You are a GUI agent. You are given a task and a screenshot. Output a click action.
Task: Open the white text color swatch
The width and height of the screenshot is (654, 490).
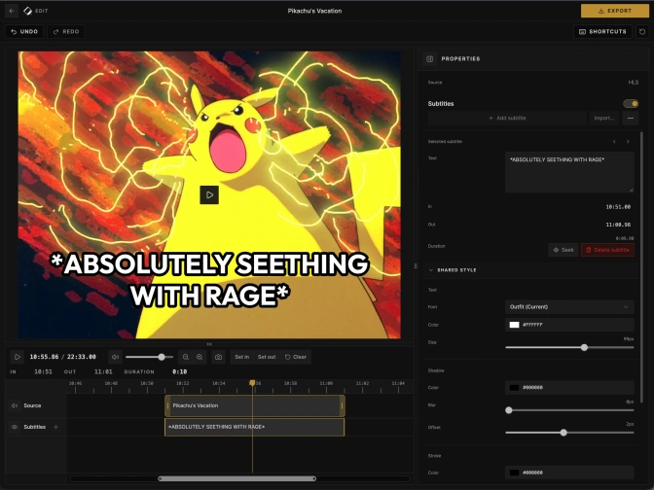tap(514, 325)
